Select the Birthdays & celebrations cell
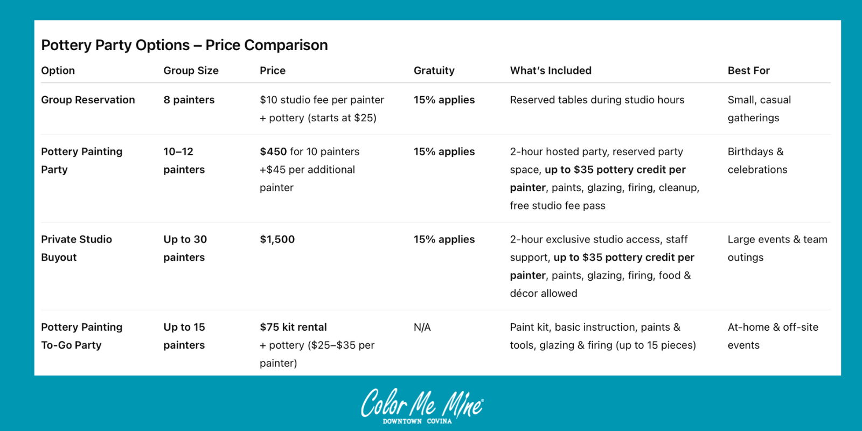The image size is (862, 431). tap(757, 161)
